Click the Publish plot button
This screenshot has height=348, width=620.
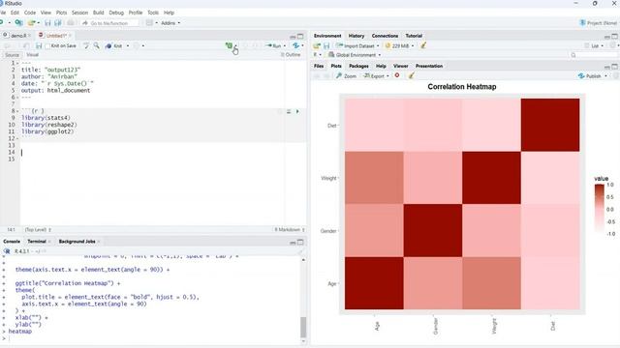(590, 76)
